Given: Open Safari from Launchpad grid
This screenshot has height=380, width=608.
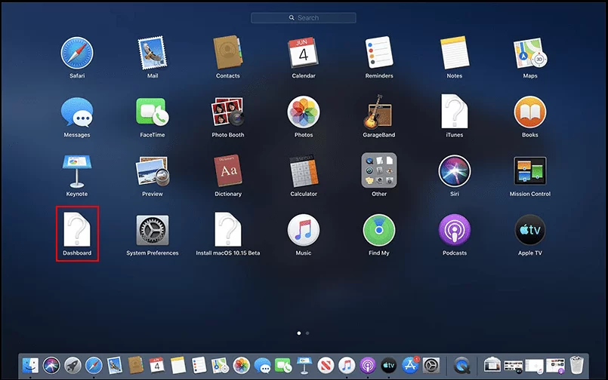Looking at the screenshot, I should pyautogui.click(x=76, y=52).
